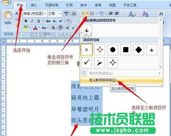Toggle Bold formatting
The image size is (171, 136).
click(x=26, y=21)
